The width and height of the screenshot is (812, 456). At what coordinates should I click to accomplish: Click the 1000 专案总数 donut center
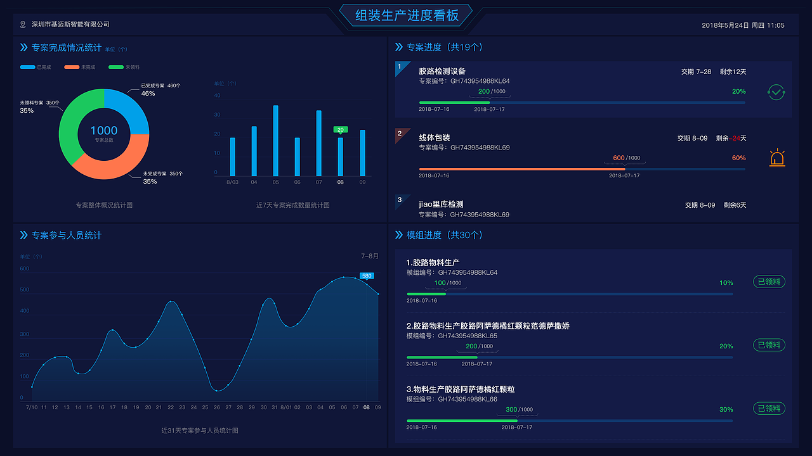pos(104,133)
